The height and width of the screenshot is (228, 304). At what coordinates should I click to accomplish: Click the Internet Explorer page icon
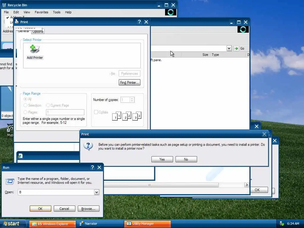(x=20, y=156)
